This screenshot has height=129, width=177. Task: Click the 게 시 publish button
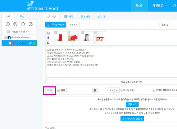pos(50,90)
